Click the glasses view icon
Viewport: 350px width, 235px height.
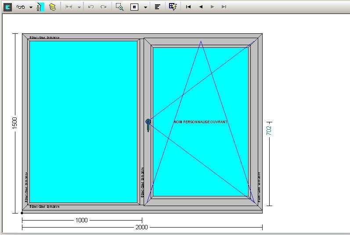click(21, 7)
